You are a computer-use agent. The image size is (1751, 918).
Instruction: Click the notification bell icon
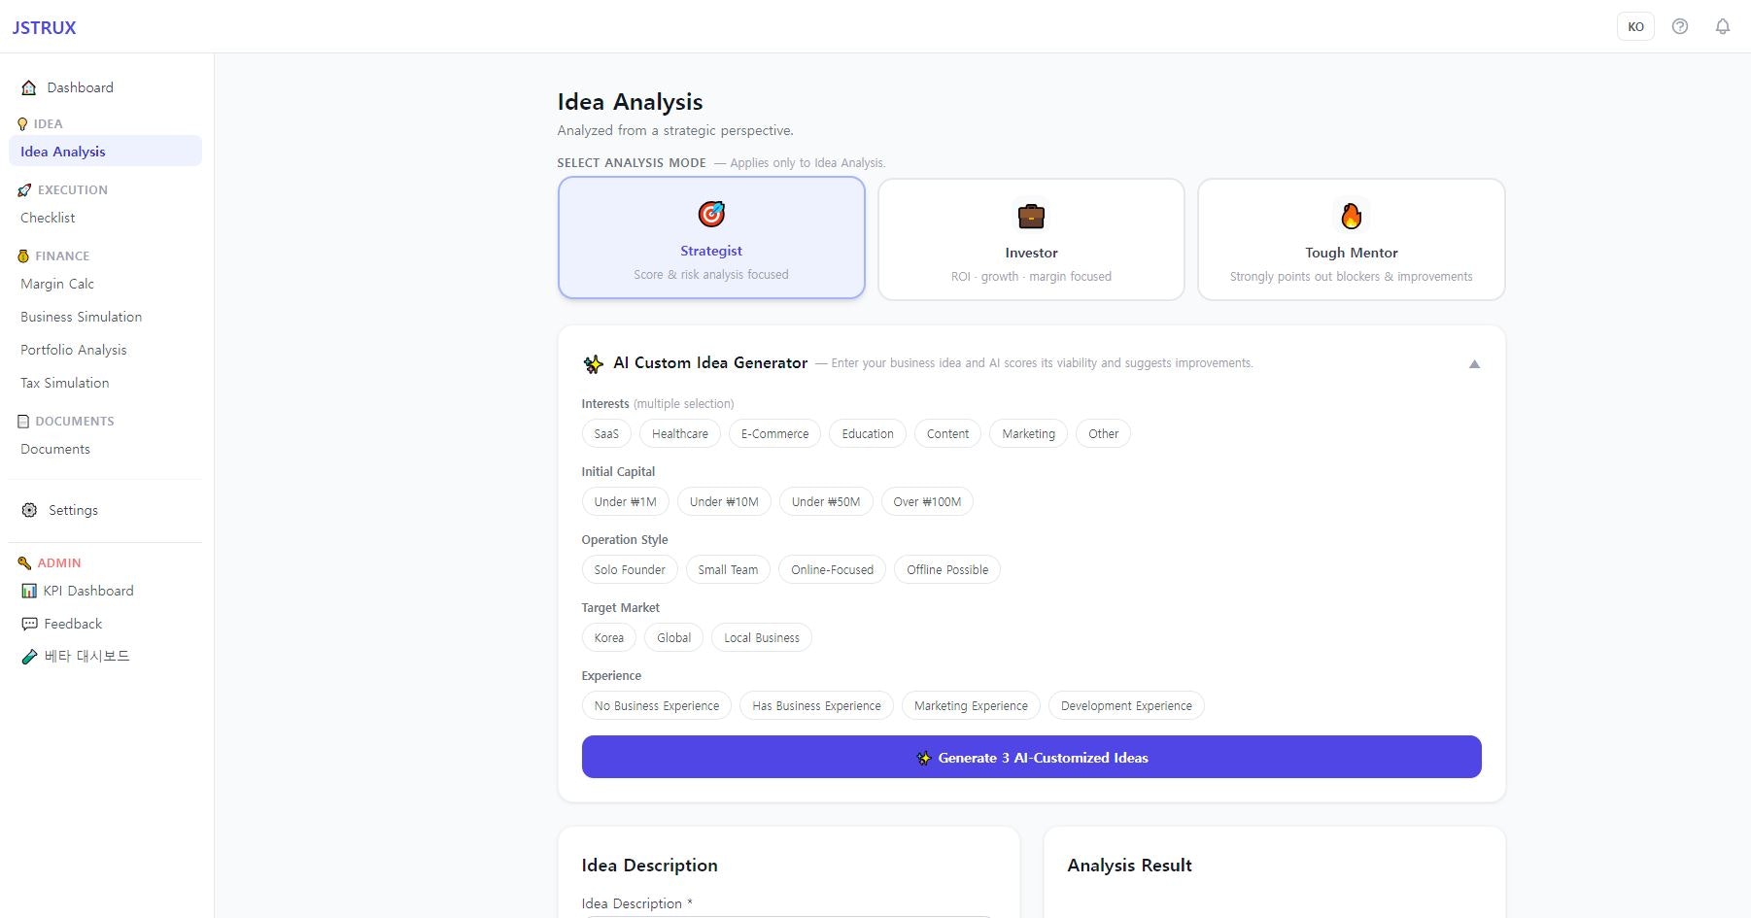coord(1723,26)
